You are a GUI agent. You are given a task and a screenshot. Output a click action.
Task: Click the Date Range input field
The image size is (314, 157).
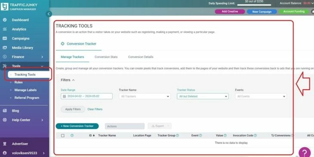tap(87, 96)
